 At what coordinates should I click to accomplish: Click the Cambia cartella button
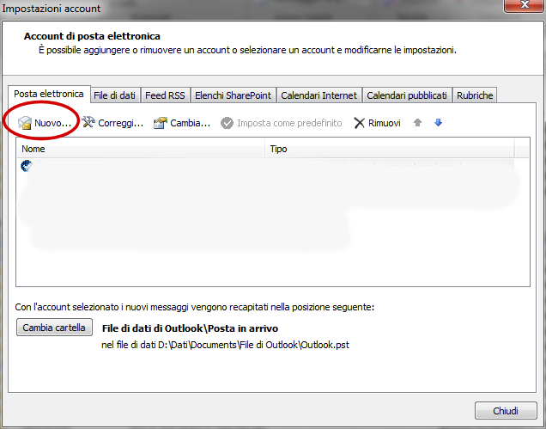coord(54,328)
